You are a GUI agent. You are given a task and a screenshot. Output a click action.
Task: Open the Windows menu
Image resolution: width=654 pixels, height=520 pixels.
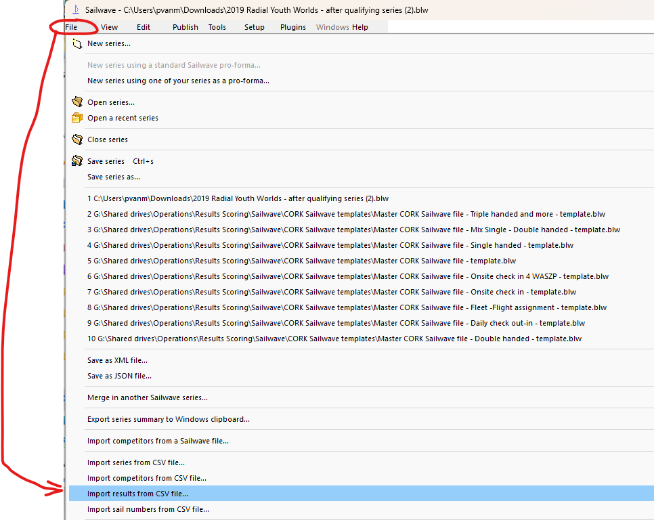332,27
